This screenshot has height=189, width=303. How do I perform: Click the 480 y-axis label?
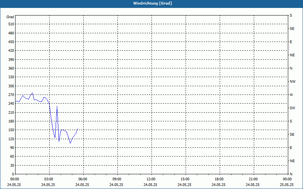pyautogui.click(x=11, y=33)
